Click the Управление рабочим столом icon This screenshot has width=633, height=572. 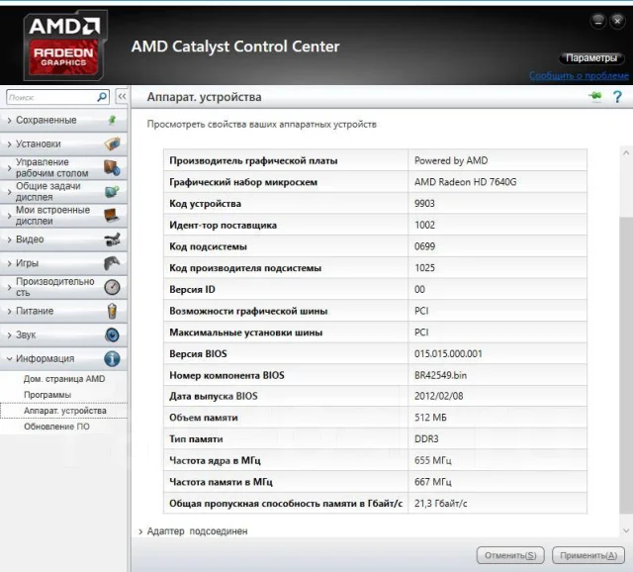click(112, 167)
